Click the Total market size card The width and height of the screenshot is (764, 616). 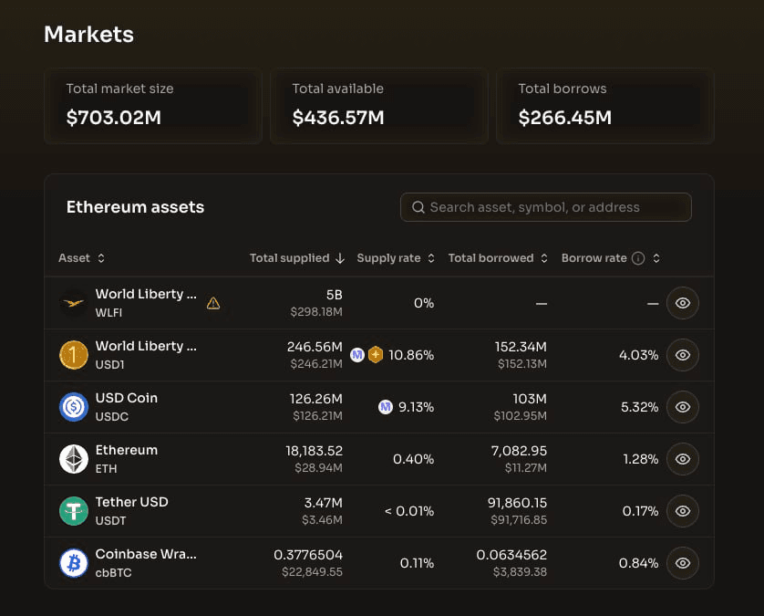click(x=153, y=107)
